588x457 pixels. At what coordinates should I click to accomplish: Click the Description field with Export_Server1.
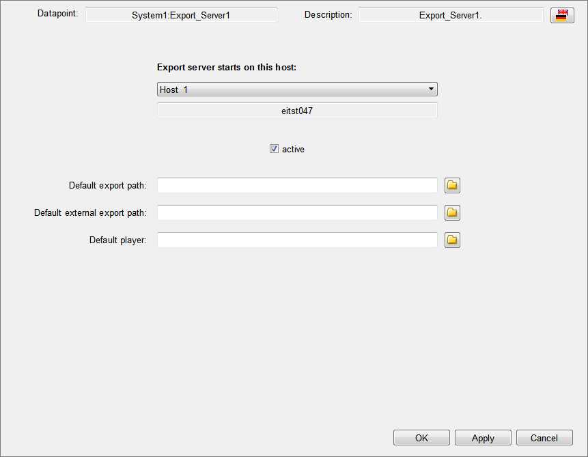pyautogui.click(x=451, y=14)
